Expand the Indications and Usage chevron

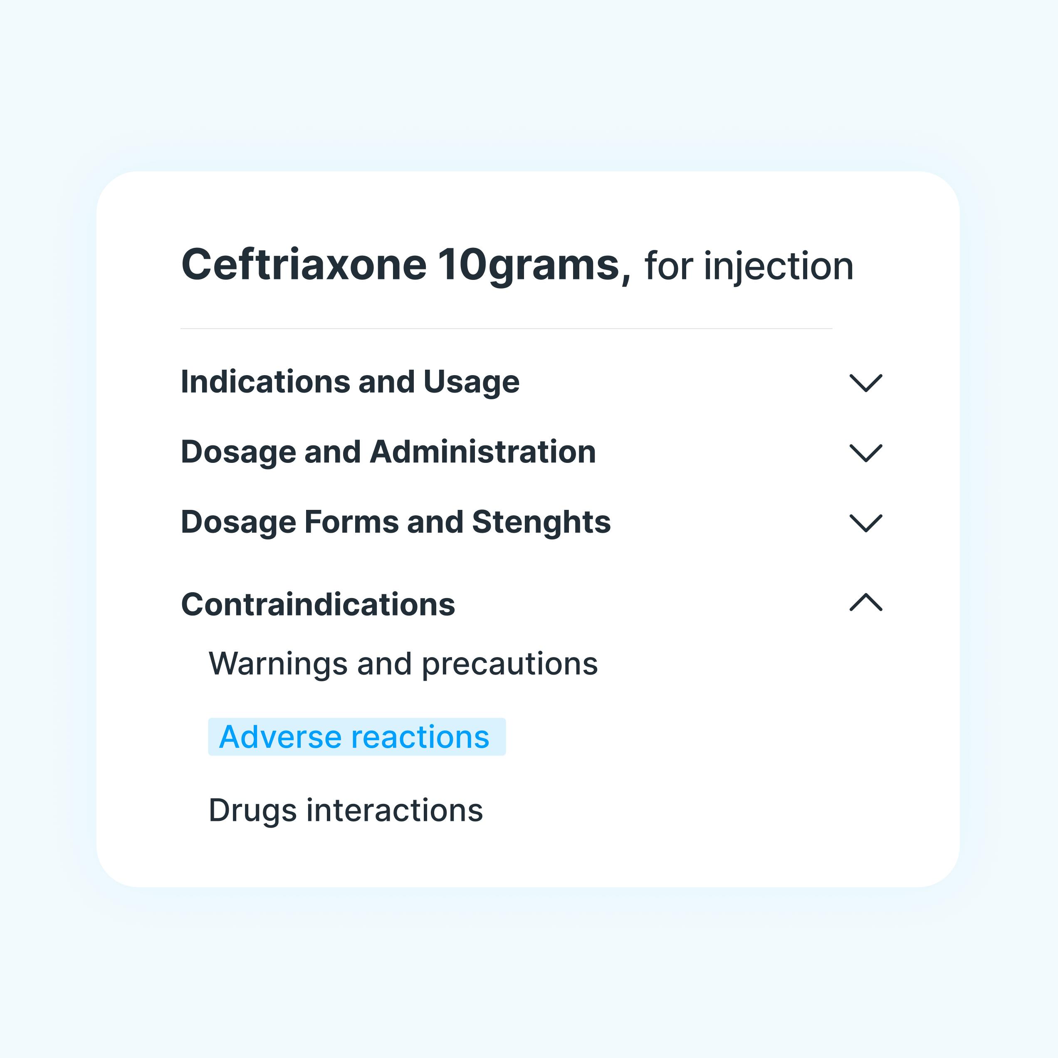[x=865, y=383]
